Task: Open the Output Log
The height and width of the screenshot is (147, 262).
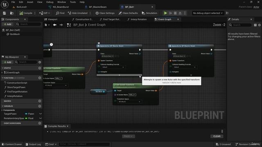Action: pos(33,144)
